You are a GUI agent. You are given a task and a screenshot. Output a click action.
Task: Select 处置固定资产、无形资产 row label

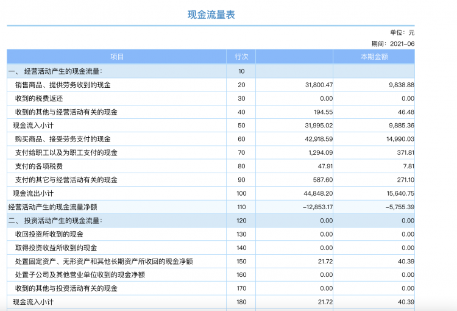coord(104,262)
